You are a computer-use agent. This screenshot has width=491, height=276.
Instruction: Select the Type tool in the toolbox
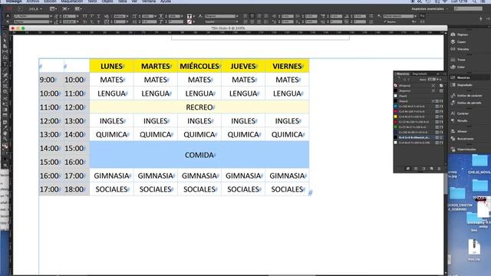click(5, 64)
